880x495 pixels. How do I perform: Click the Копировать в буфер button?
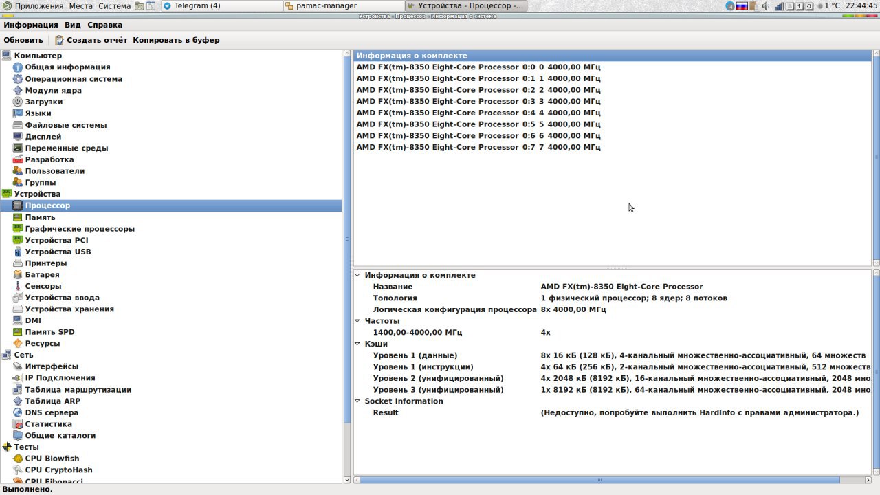pos(176,40)
